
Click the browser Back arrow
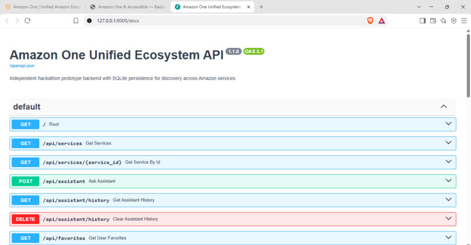[7, 20]
